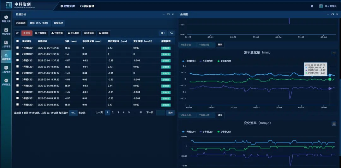341x168 pixels.
Task: Expand the page size 10 dropdown
Action: point(73,113)
